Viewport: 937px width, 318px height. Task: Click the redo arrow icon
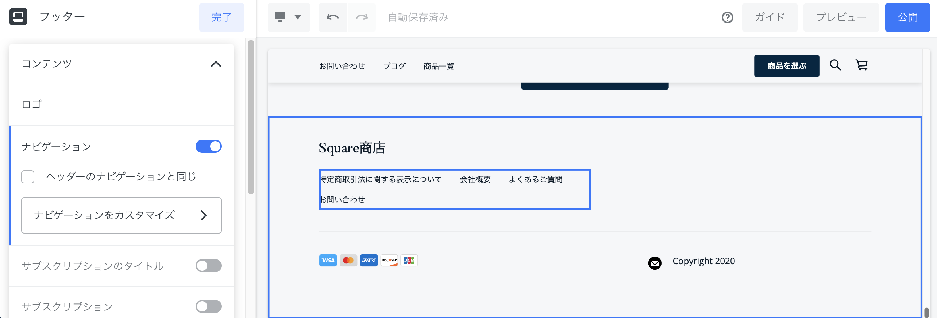click(x=362, y=17)
